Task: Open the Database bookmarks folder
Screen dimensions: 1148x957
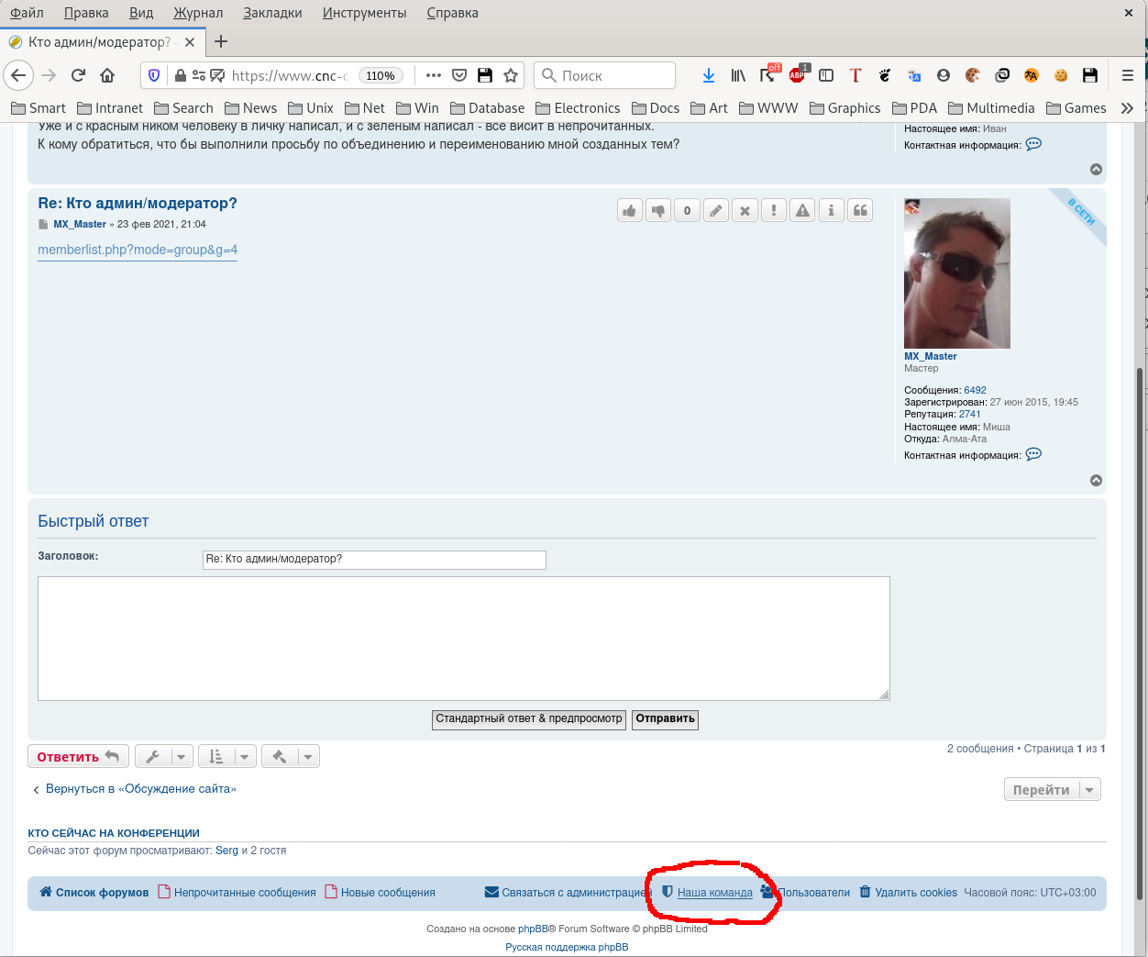Action: pos(488,108)
